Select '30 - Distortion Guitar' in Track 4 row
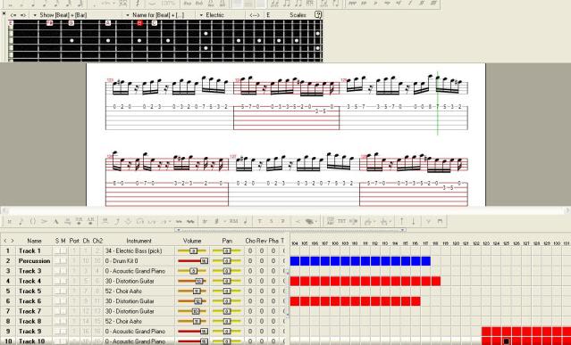 coord(130,281)
